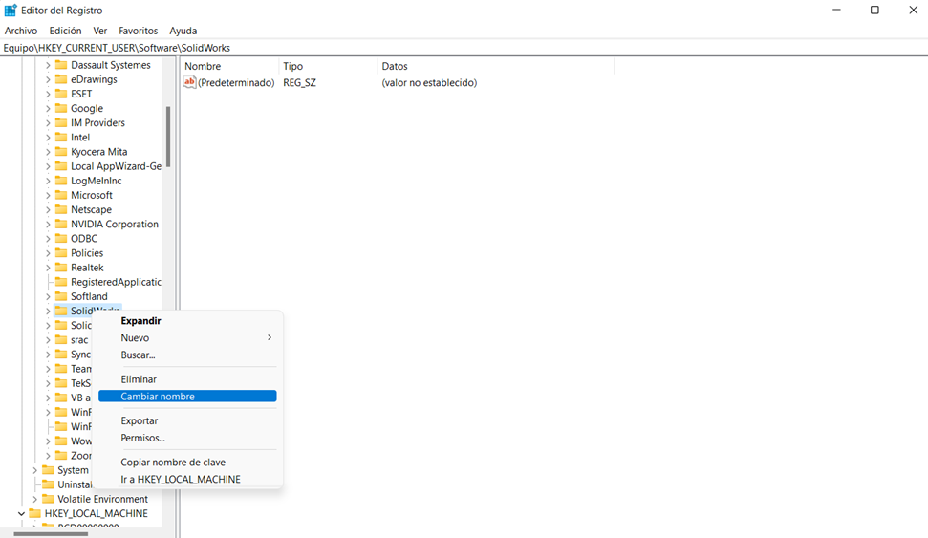The width and height of the screenshot is (928, 538).
Task: Select the REG_SZ type cell
Action: 299,83
